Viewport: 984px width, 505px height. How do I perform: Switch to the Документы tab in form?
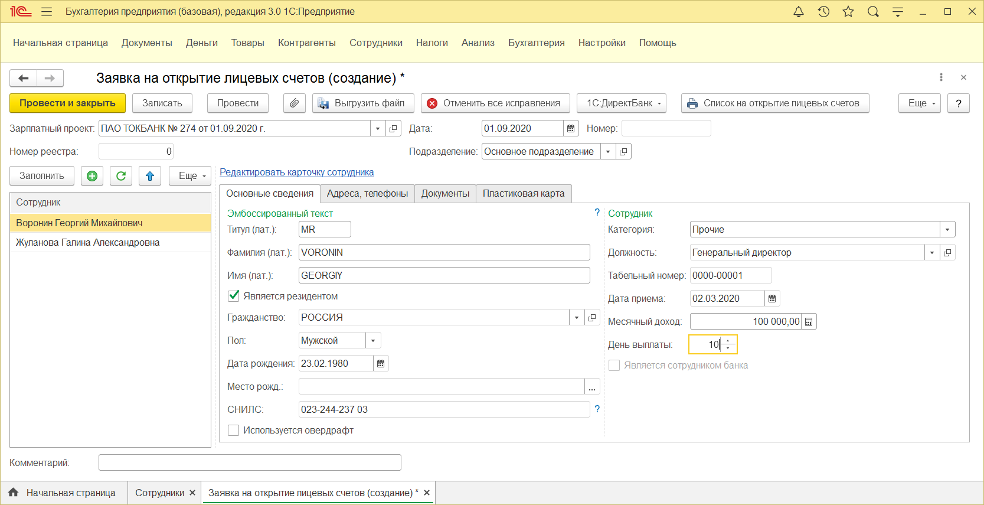point(446,194)
